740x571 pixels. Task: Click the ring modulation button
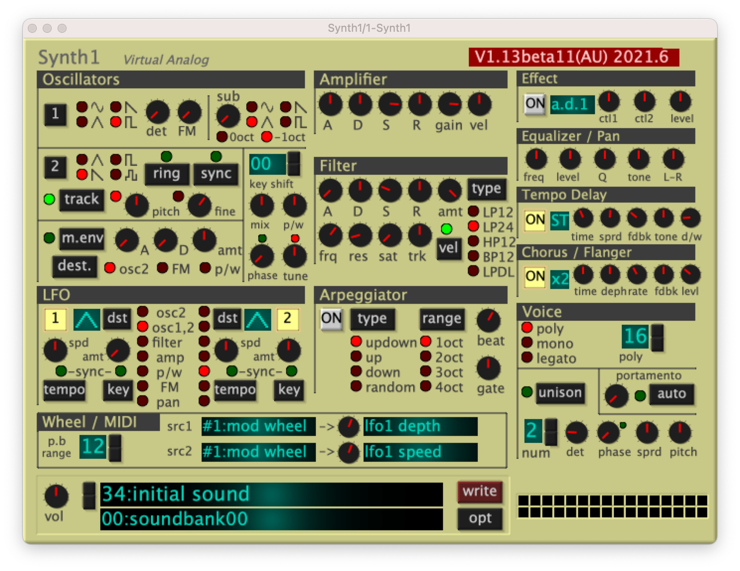[166, 174]
